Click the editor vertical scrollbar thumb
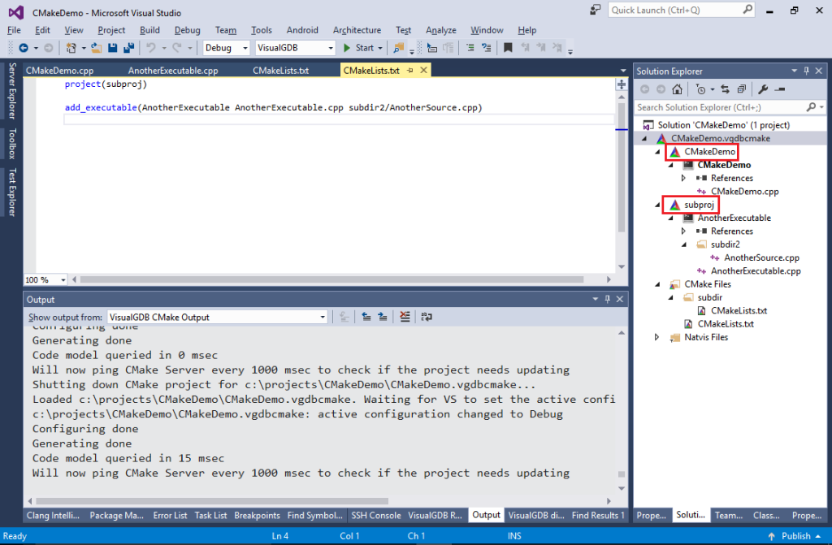832x545 pixels. [622, 167]
